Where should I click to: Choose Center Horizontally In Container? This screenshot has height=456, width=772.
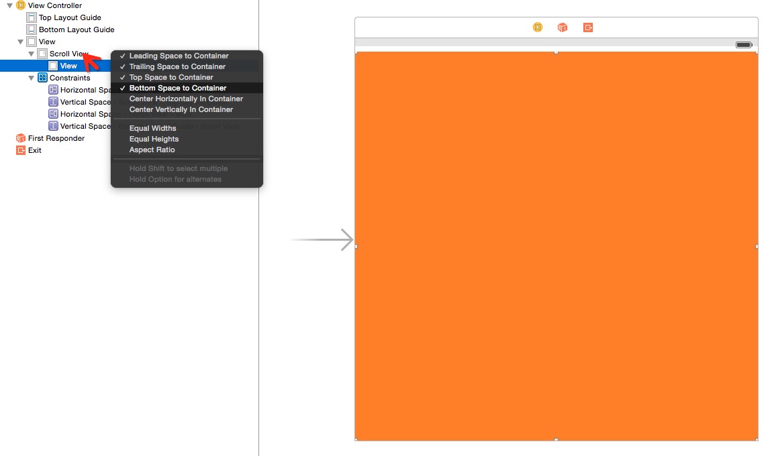(x=186, y=99)
